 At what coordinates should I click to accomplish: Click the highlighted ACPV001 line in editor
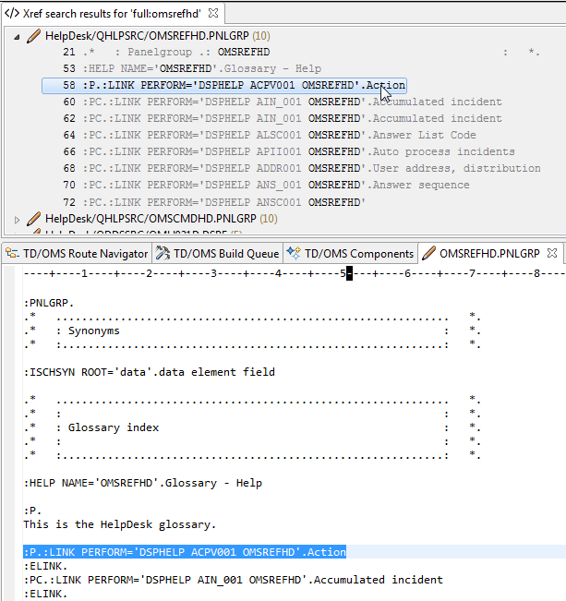[x=185, y=552]
